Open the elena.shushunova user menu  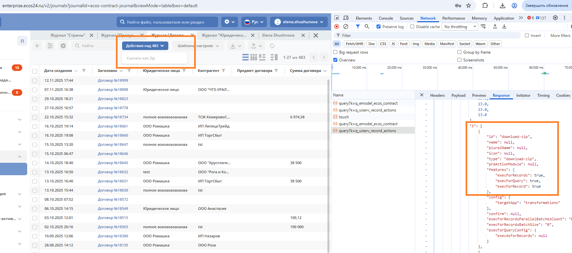click(x=299, y=22)
